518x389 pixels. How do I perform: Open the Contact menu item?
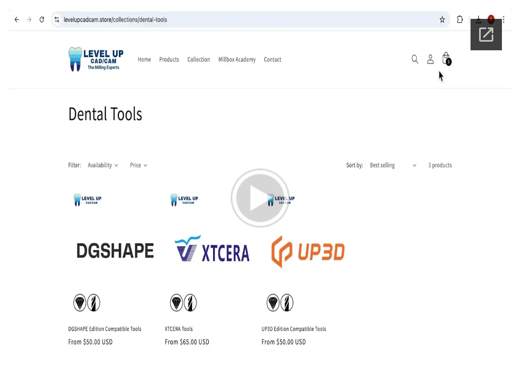coord(273,59)
